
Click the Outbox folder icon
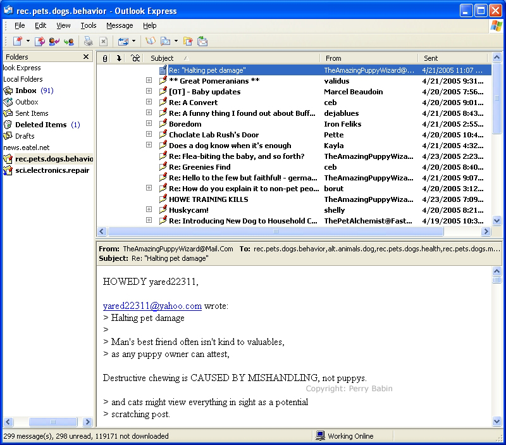click(x=8, y=102)
